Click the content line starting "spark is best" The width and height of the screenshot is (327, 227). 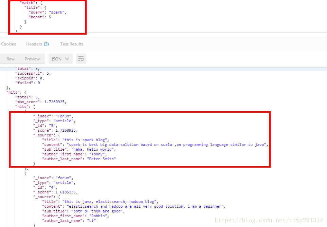pos(155,145)
